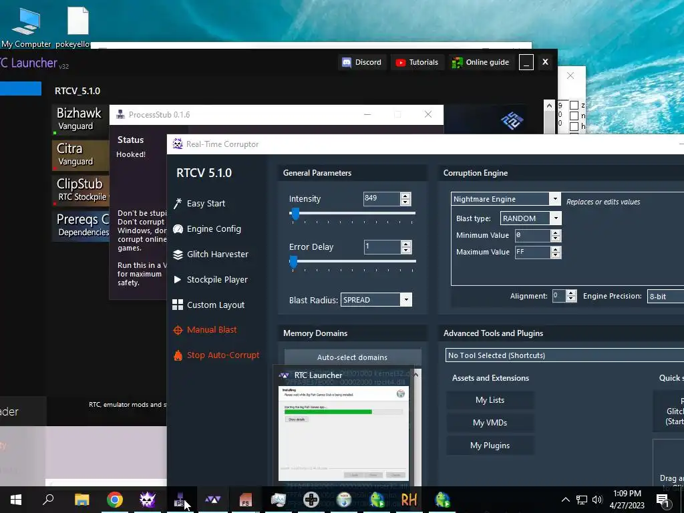The image size is (684, 513).
Task: Open the Nightmare Engine dropdown
Action: click(x=555, y=199)
